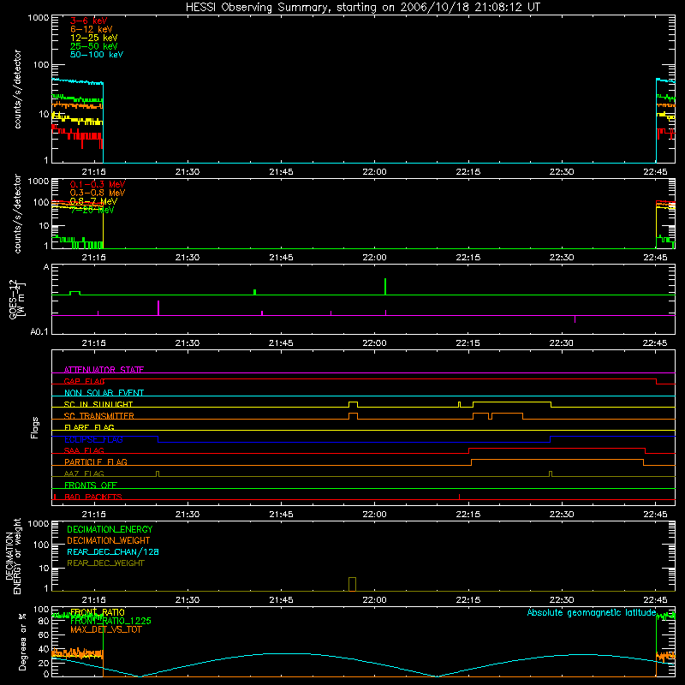Image resolution: width=685 pixels, height=685 pixels.
Task: Select the SC_TRANSMITTER flag label
Action: coord(98,415)
